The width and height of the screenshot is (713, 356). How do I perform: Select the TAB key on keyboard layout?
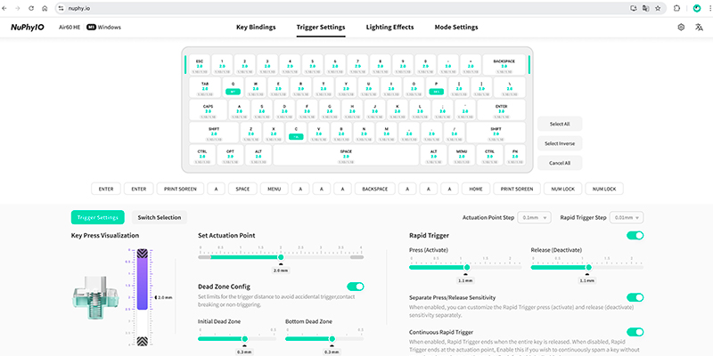point(205,87)
